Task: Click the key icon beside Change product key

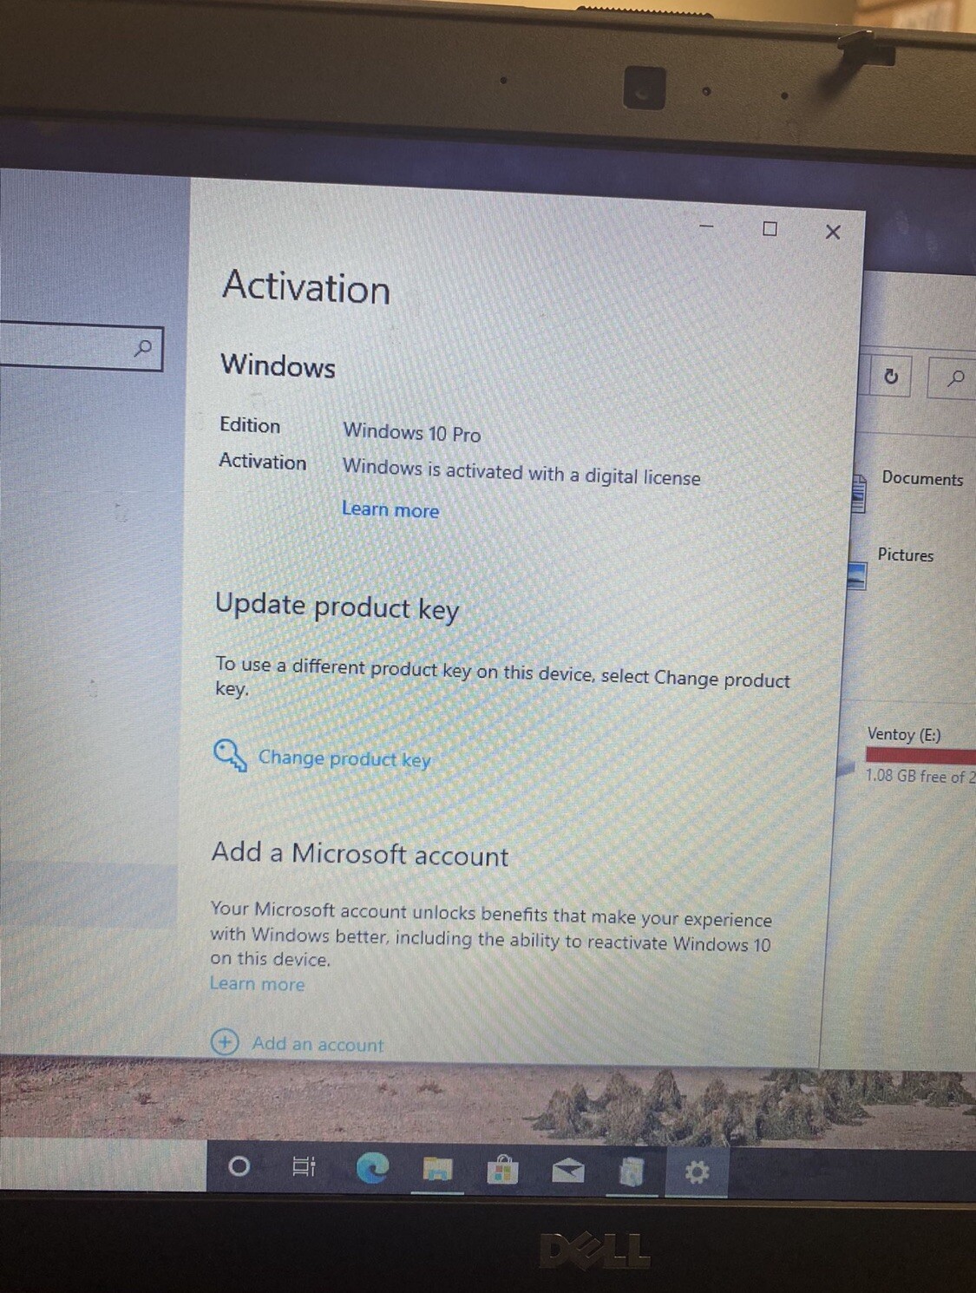Action: click(230, 756)
